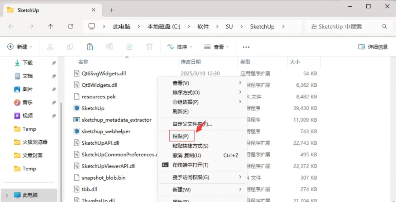Screen dimensions: 396x202
Task: Expand chevron after 此电脑 in address bar
Action: coord(138,26)
